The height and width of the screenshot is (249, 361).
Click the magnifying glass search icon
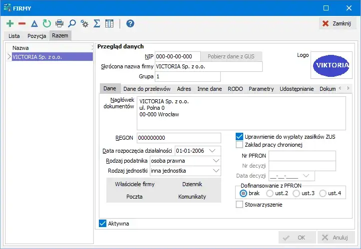click(72, 23)
